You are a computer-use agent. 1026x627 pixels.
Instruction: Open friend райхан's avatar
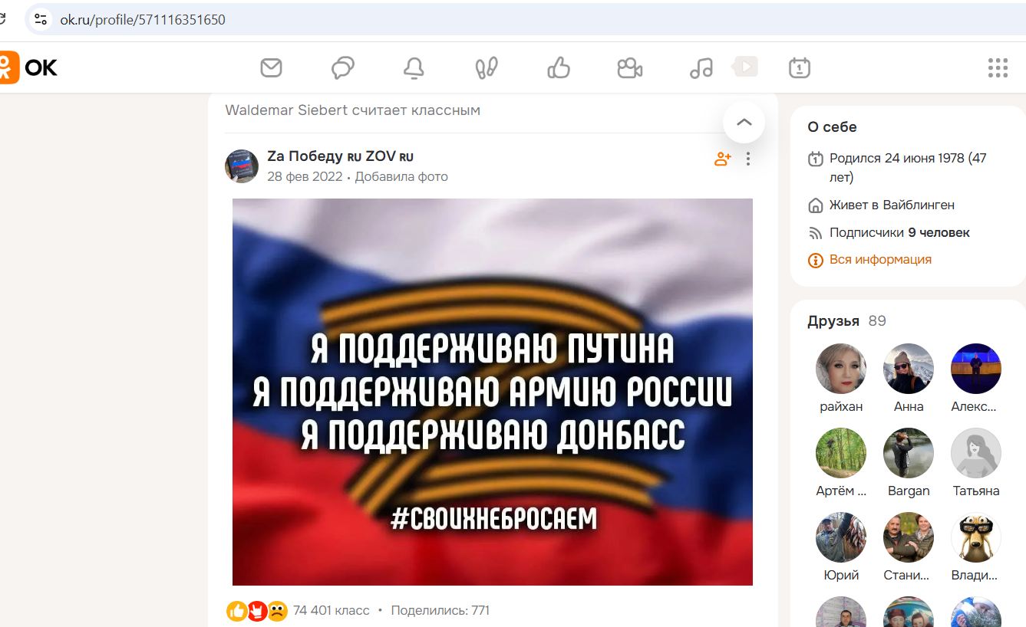[841, 369]
